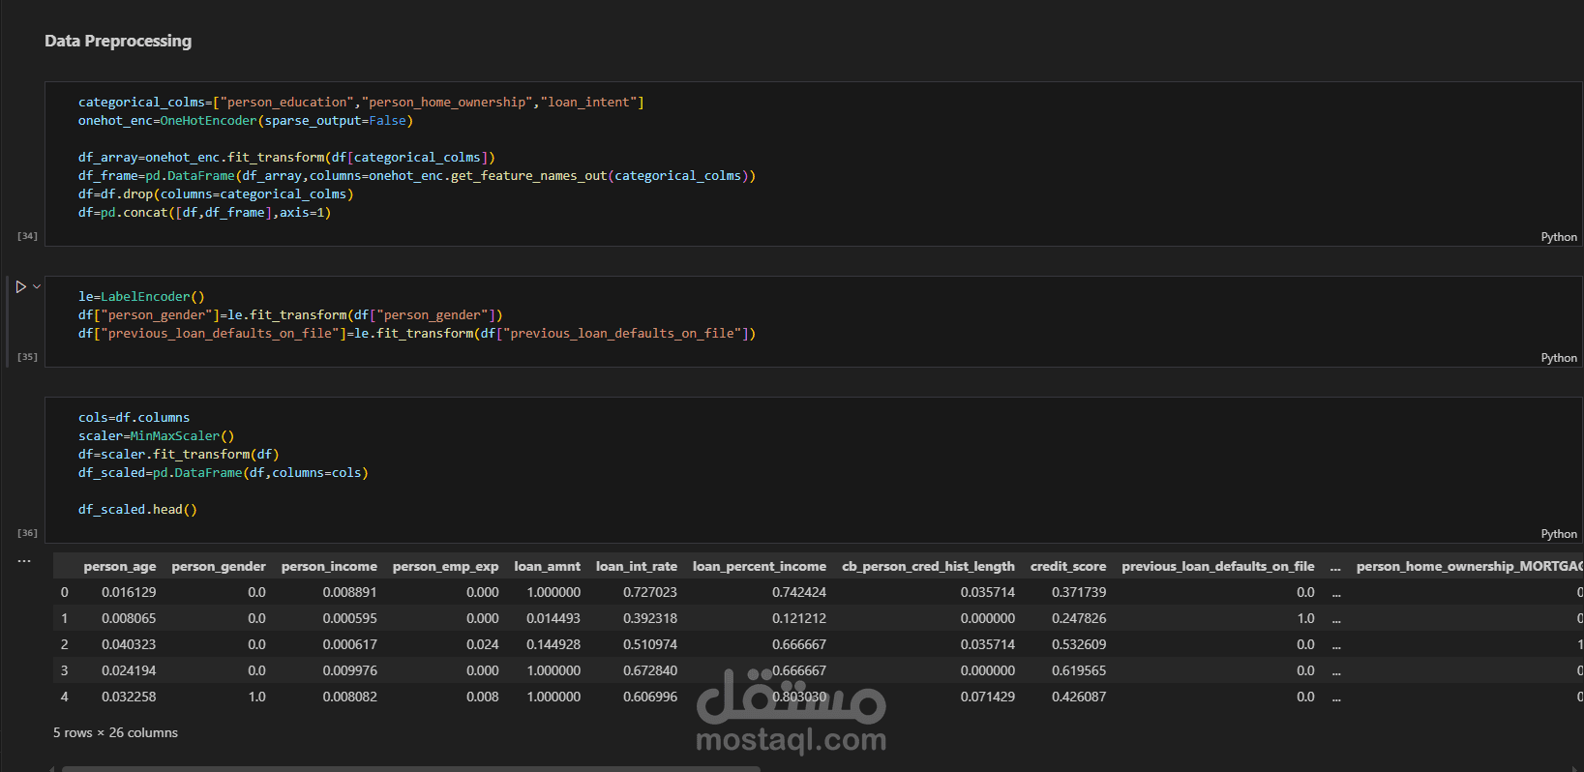Click the execution count [36] label

27,533
